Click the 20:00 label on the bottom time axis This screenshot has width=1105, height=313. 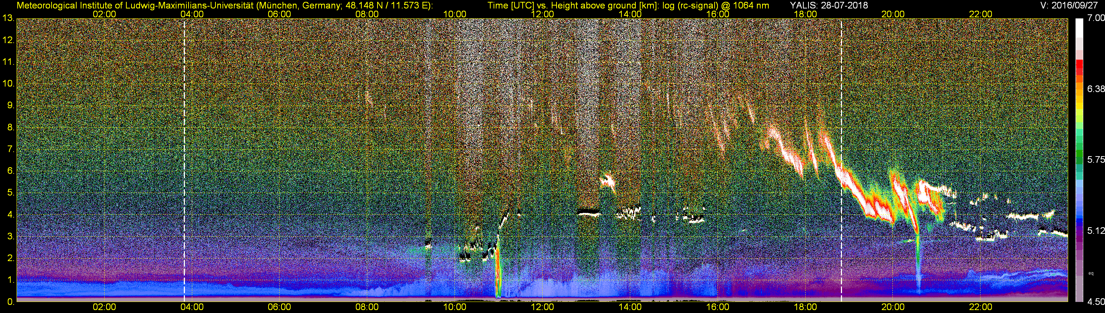(x=893, y=307)
